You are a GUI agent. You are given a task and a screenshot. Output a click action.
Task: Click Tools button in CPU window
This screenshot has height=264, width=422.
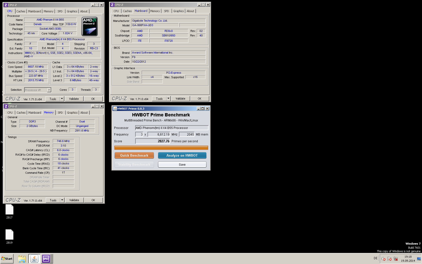pos(53,99)
